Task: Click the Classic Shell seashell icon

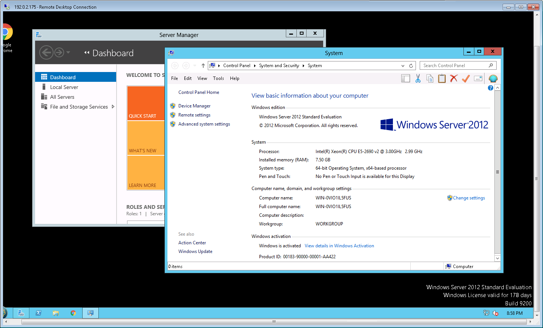Action: point(493,78)
